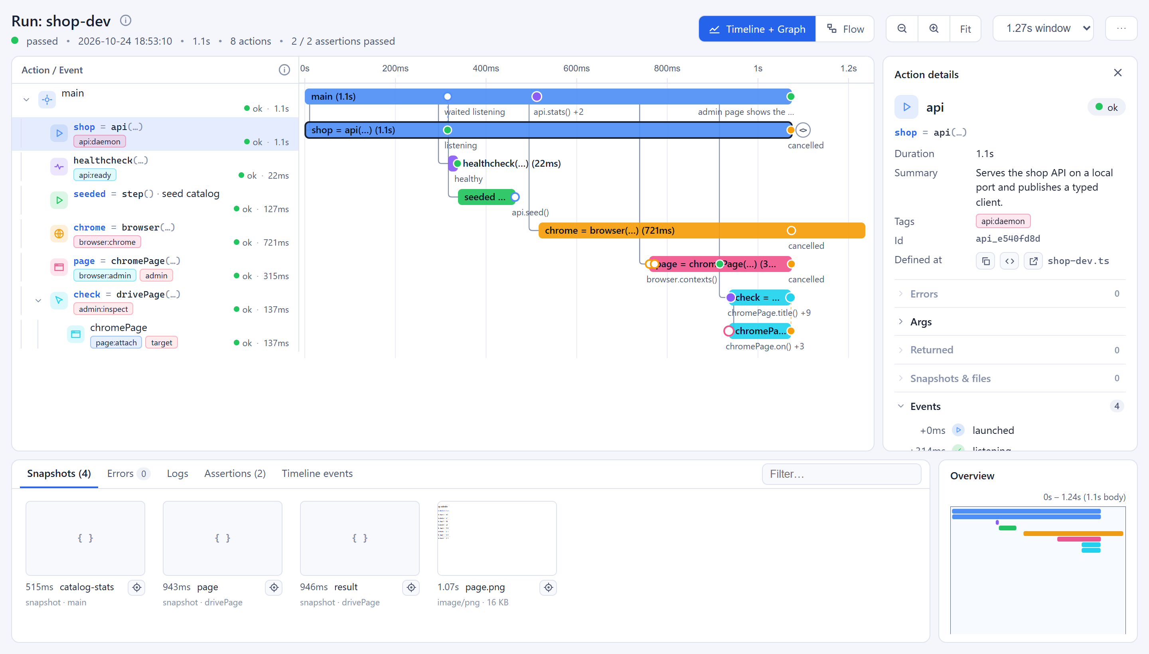Screen dimensions: 1149x654
Task: Select the seeded = step() seed catalog row
Action: [x=155, y=200]
